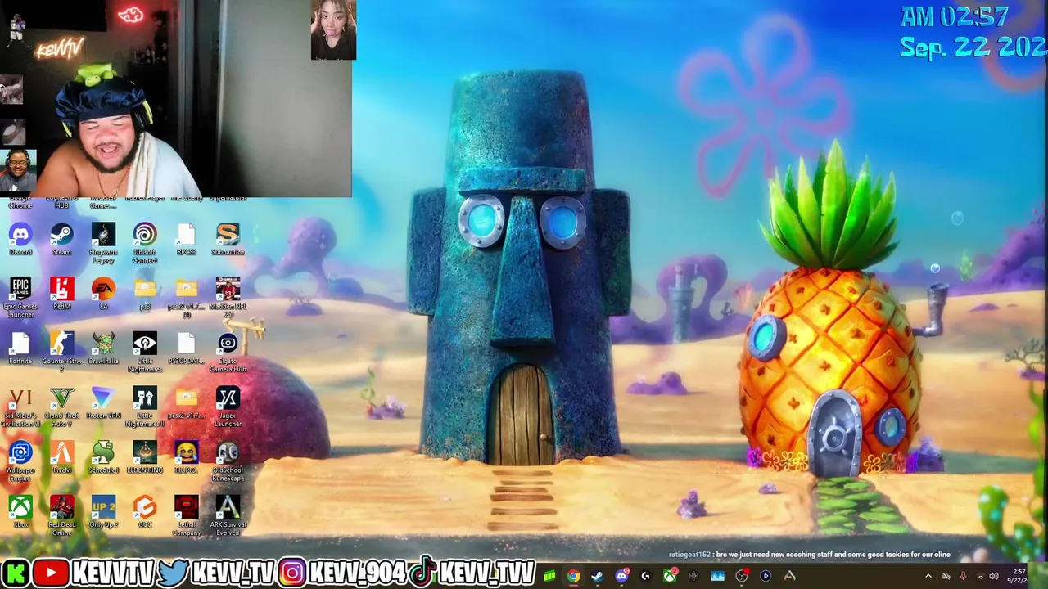Launch Sid Meier's Civilization VI shortcut
Viewport: 1048px width, 589px height.
(20, 407)
